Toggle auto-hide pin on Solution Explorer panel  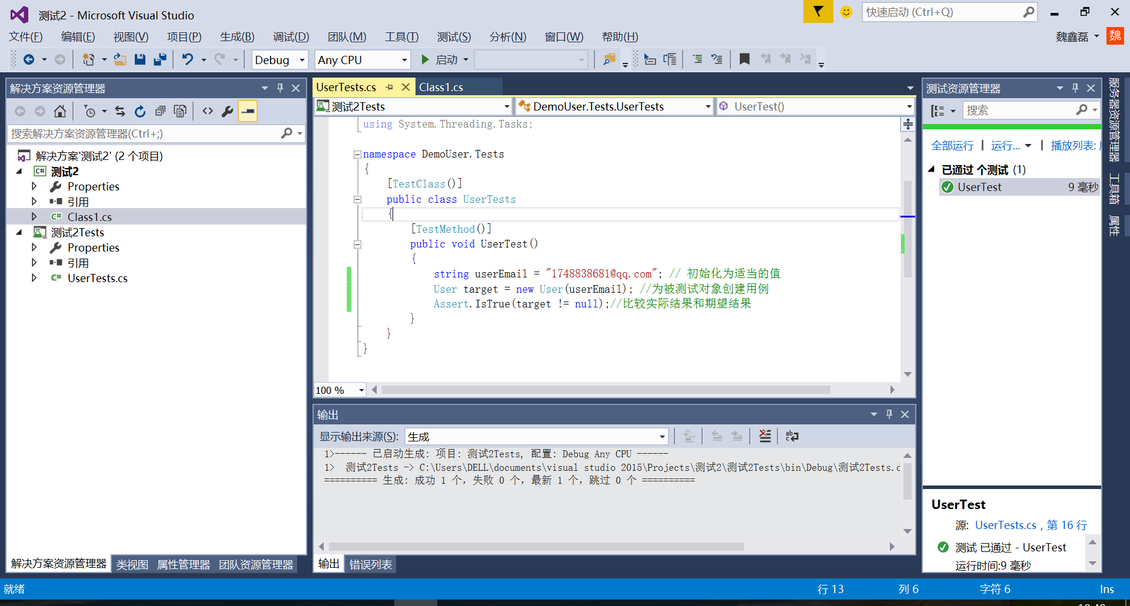click(x=280, y=88)
